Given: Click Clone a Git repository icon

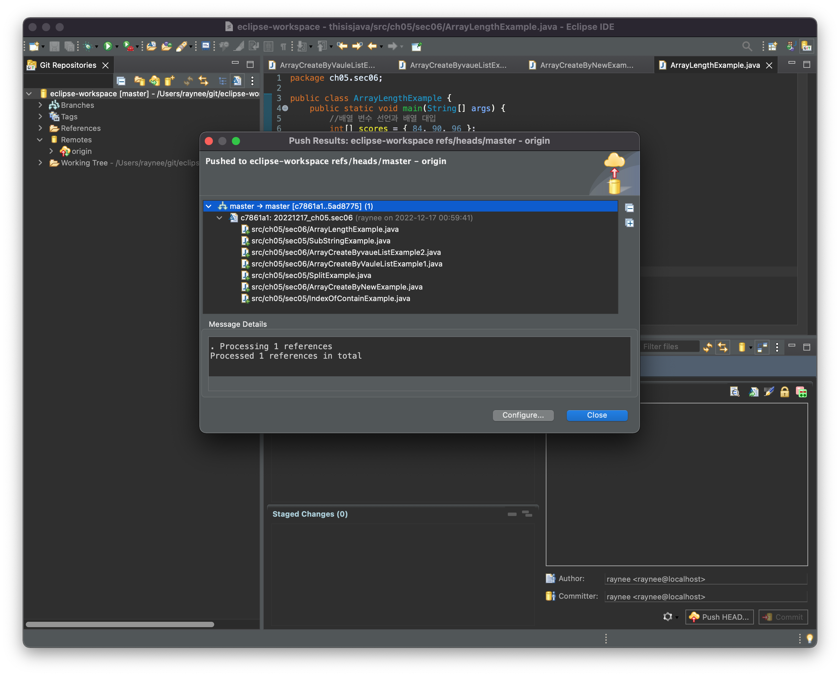Looking at the screenshot, I should pos(154,81).
